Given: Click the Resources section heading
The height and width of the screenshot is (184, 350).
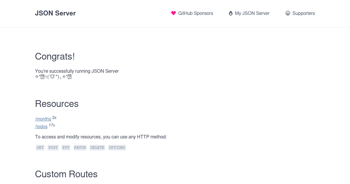Looking at the screenshot, I should tap(57, 104).
